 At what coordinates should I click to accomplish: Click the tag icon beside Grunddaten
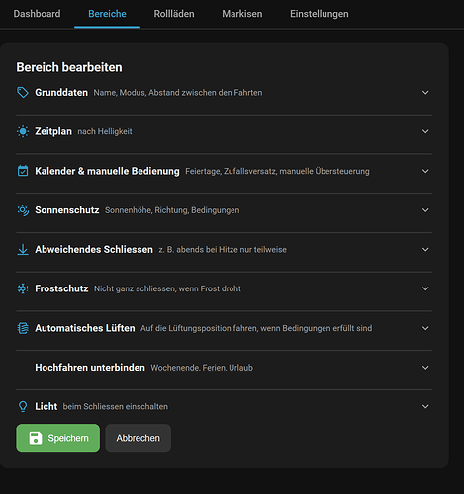[23, 93]
